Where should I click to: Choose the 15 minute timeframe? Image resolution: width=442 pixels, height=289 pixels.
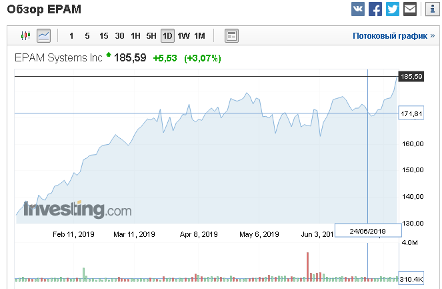[103, 36]
